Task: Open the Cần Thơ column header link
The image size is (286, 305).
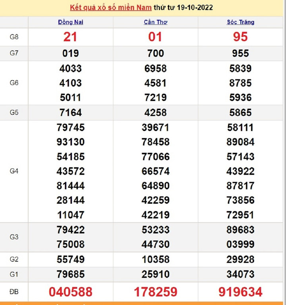Action: click(x=155, y=22)
